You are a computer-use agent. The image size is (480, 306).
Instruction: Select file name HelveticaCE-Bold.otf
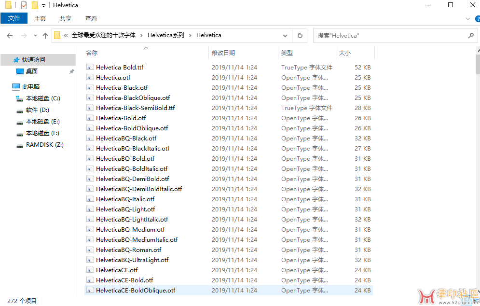click(124, 280)
